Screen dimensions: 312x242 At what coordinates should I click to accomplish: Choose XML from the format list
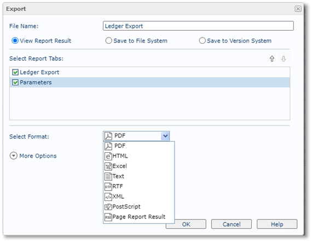point(138,197)
